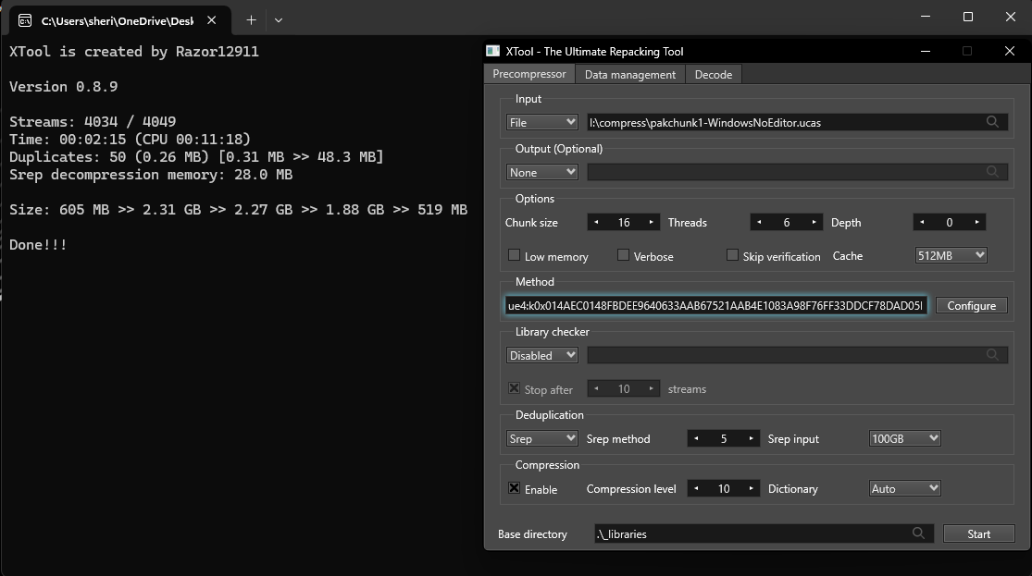Click the Input file path field
This screenshot has width=1032, height=576.
coord(797,122)
